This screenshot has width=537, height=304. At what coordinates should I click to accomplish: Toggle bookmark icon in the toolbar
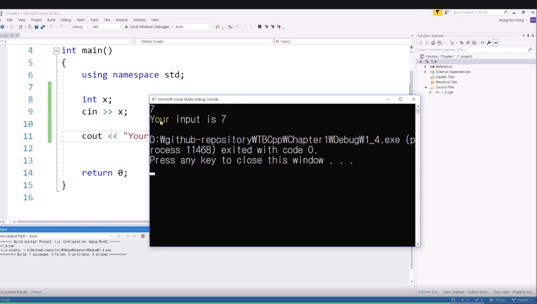click(x=260, y=27)
